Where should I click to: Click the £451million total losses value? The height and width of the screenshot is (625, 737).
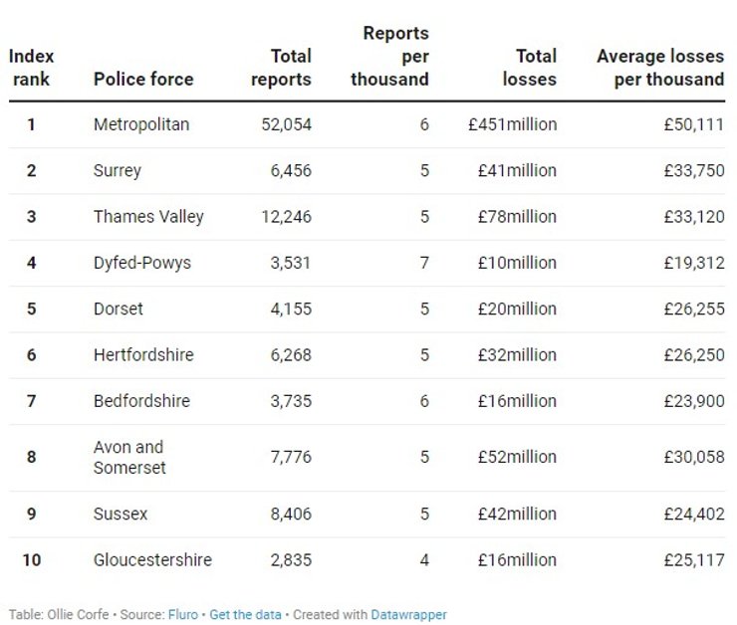coord(513,124)
